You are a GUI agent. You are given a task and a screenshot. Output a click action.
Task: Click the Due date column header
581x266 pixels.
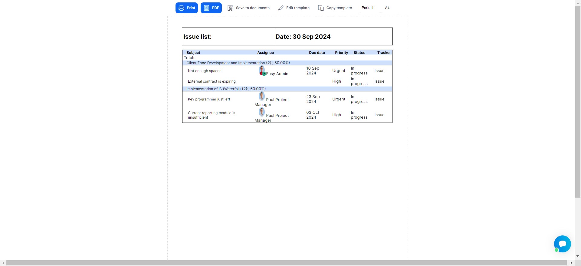pyautogui.click(x=317, y=53)
